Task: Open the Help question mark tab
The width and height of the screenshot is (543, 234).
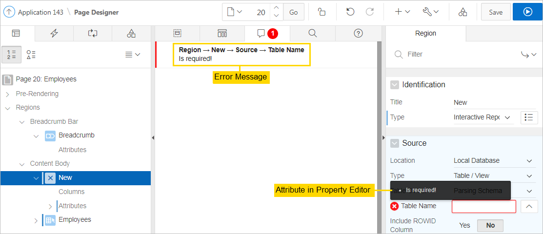Action: (x=358, y=33)
